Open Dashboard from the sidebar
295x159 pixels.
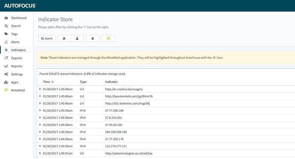pyautogui.click(x=18, y=18)
